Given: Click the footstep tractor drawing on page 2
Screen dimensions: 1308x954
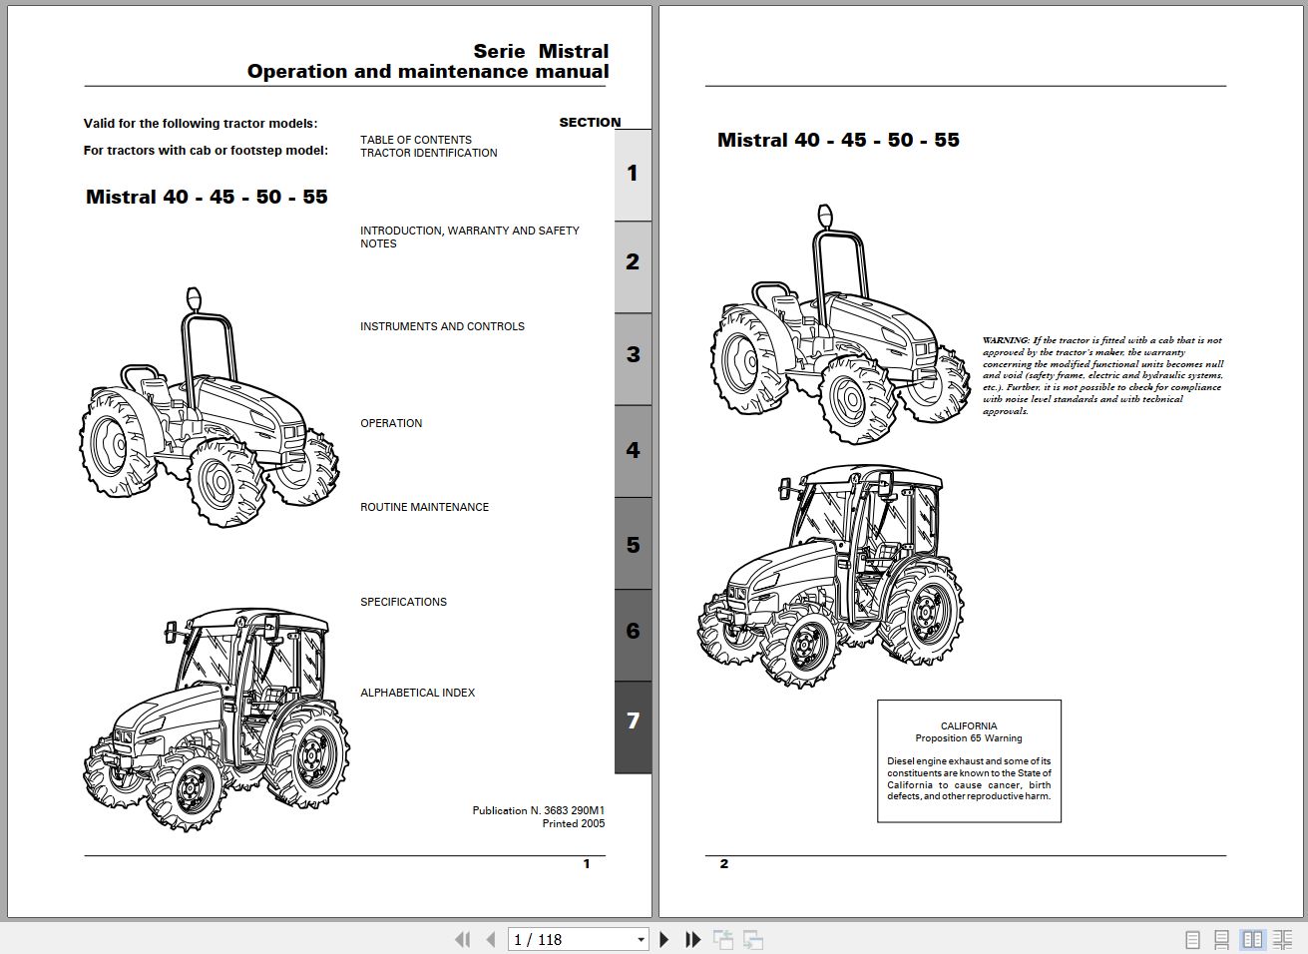Looking at the screenshot, I should coord(840,324).
